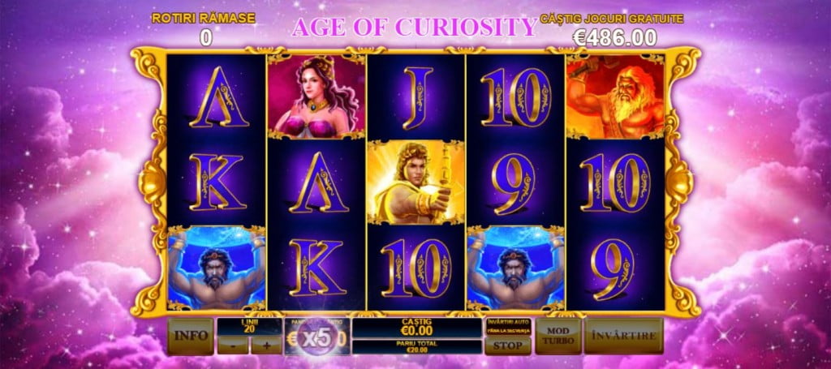The height and width of the screenshot is (369, 831).
Task: Select the Învârtiri Auto option
Action: [x=508, y=326]
